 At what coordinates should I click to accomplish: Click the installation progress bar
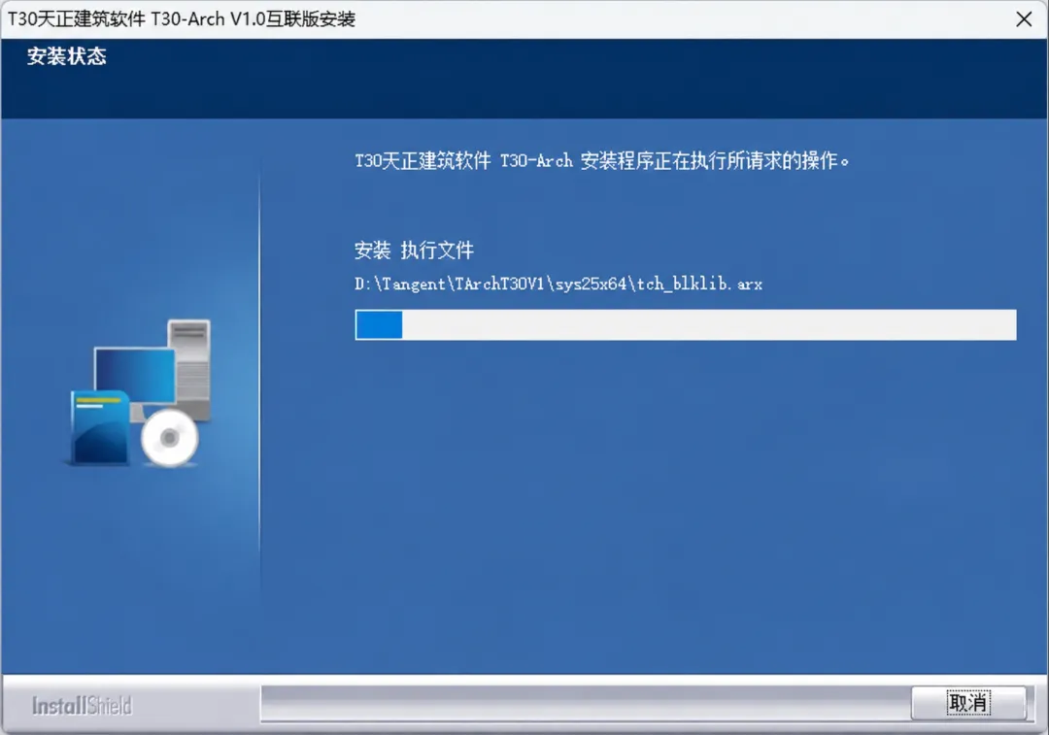685,325
